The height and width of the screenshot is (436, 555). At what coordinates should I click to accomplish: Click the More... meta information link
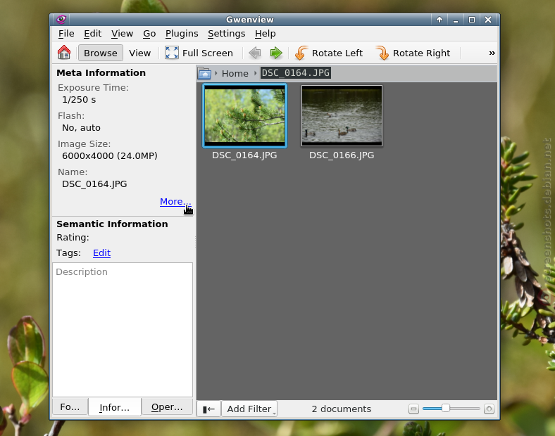[175, 201]
